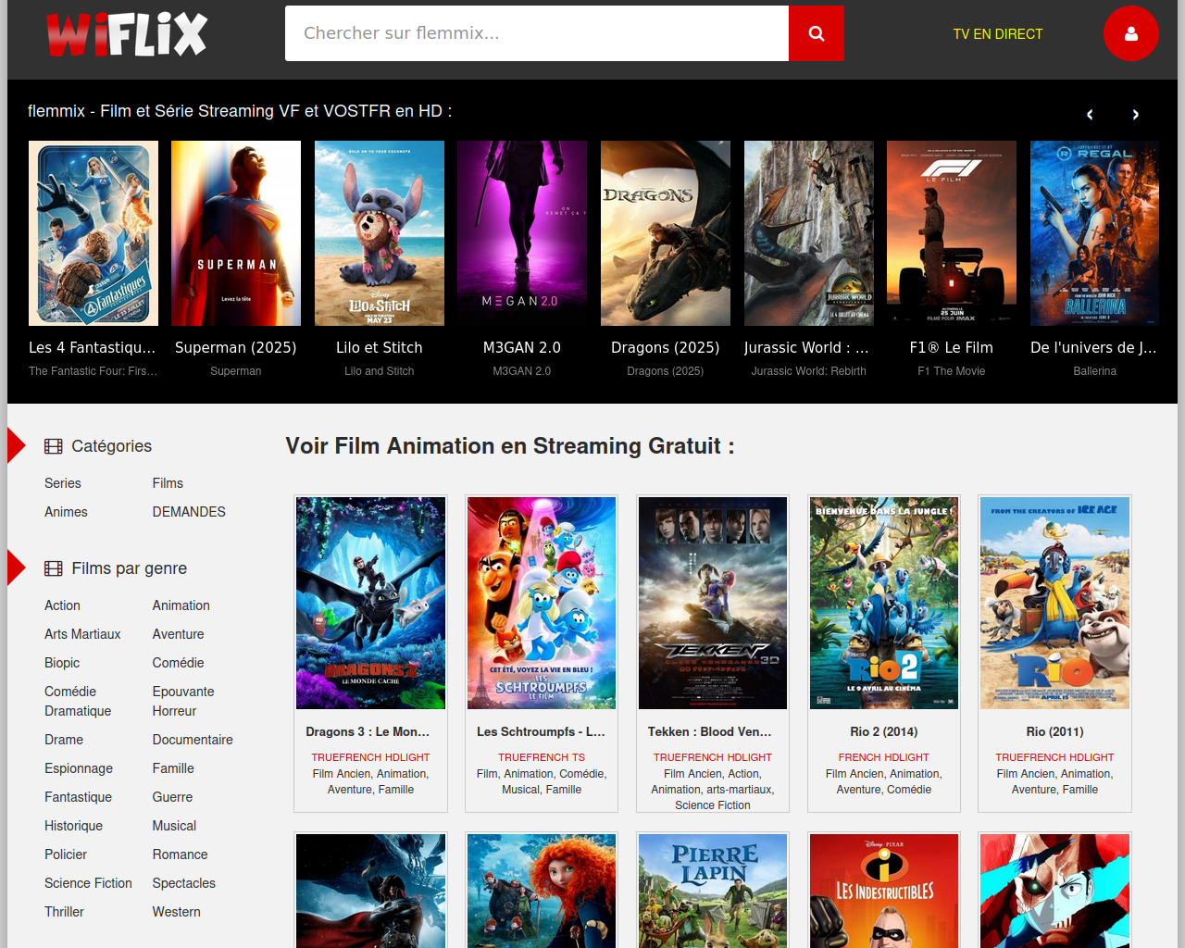1185x948 pixels.
Task: Select the Espionnage genre
Action: (79, 768)
